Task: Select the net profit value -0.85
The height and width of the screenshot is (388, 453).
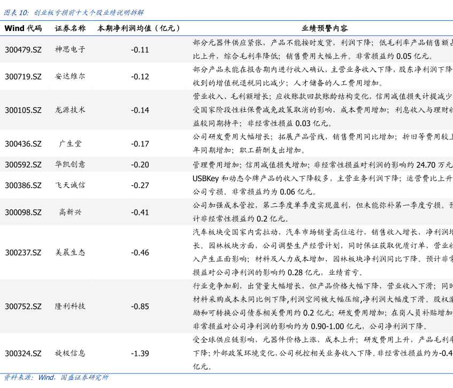Action: pos(140,306)
